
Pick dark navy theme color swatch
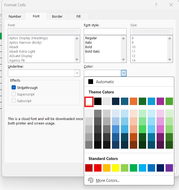click(x=116, y=101)
